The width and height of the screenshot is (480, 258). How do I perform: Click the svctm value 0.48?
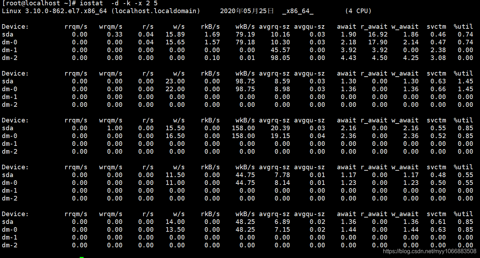438,175
